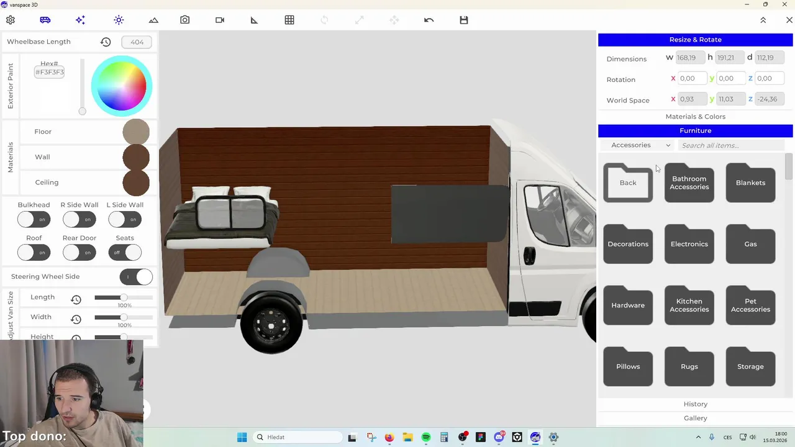
Task: Save project with floppy disk icon
Action: (464, 20)
